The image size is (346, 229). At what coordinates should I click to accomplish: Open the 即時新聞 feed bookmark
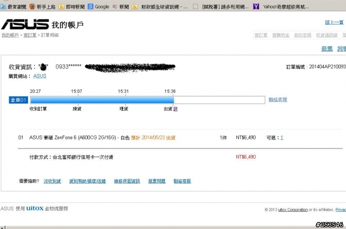(x=72, y=7)
